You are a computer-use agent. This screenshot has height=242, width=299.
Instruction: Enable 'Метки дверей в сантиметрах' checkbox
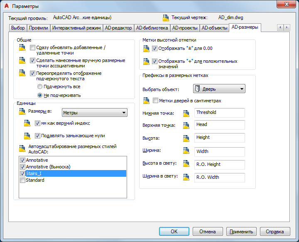pyautogui.click(x=156, y=101)
